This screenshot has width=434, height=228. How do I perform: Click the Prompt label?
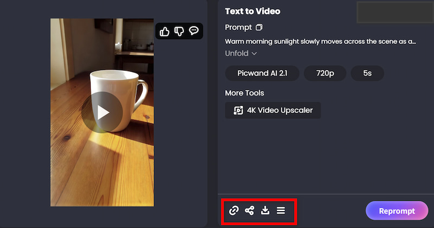pyautogui.click(x=238, y=28)
